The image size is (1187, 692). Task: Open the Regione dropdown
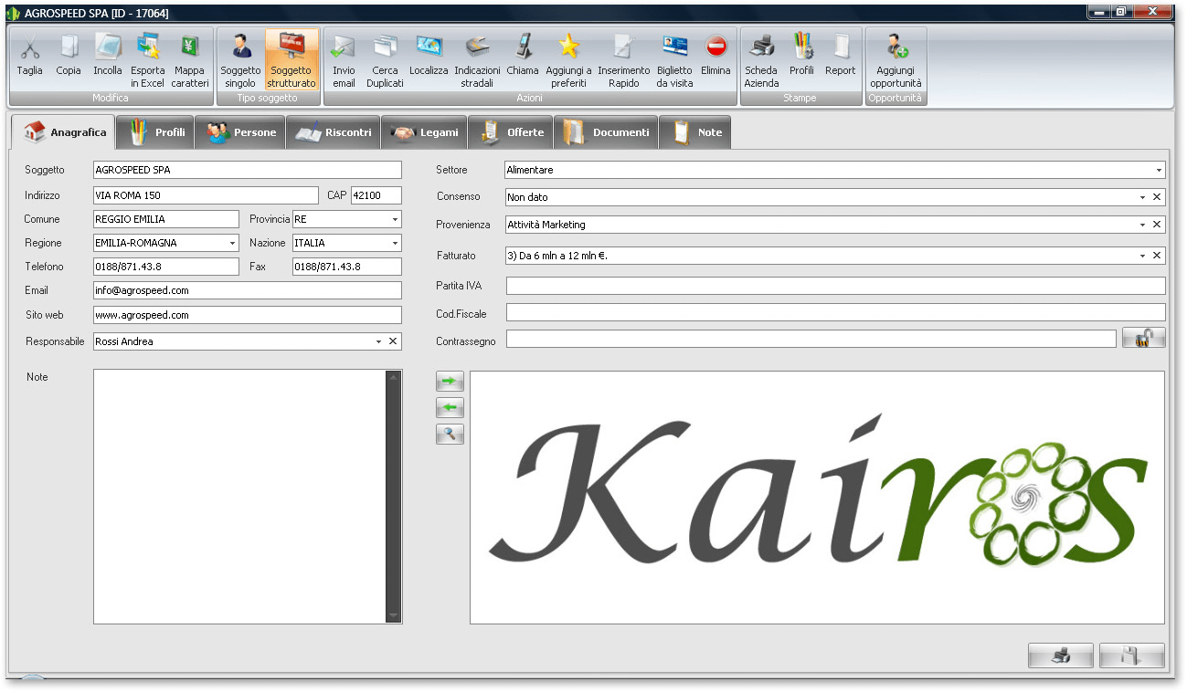pos(232,243)
